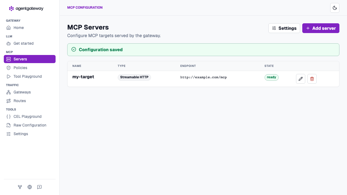Image resolution: width=347 pixels, height=195 pixels.
Task: Open the Tool Playground
Action: click(30, 76)
